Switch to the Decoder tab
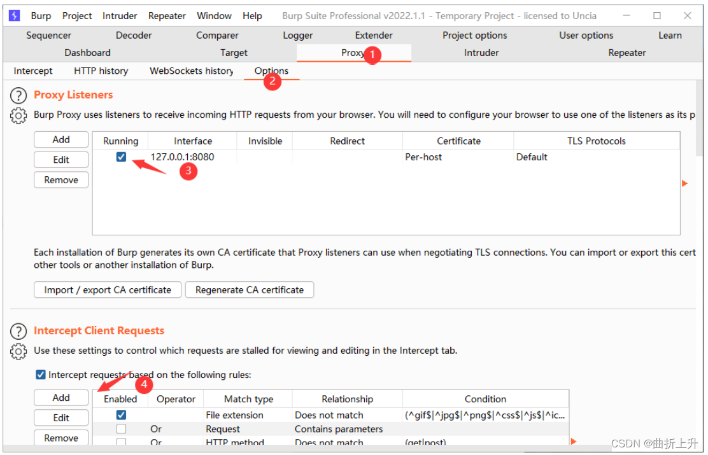 click(134, 35)
